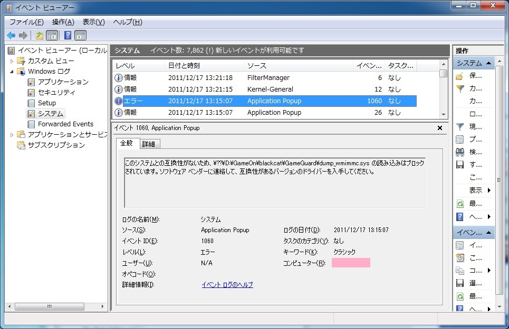
Task: Click save selected events disk icon (選...)
Action: (x=460, y=283)
